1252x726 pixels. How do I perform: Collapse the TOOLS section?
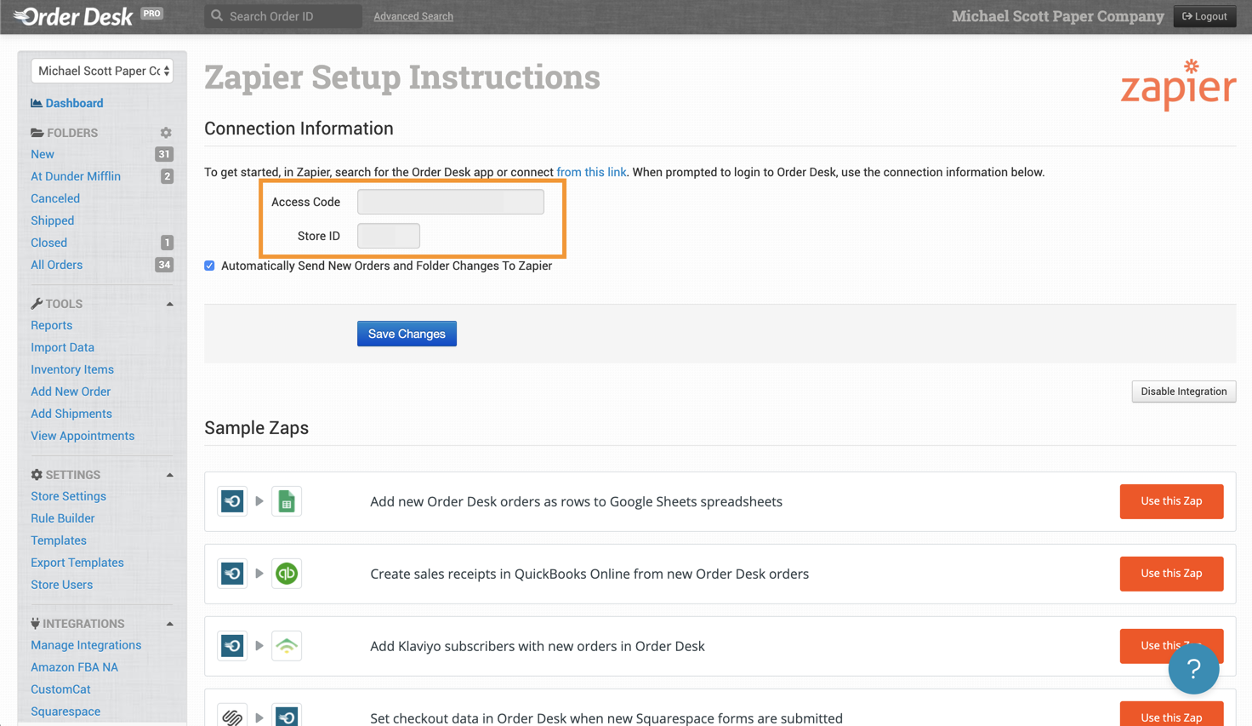169,303
